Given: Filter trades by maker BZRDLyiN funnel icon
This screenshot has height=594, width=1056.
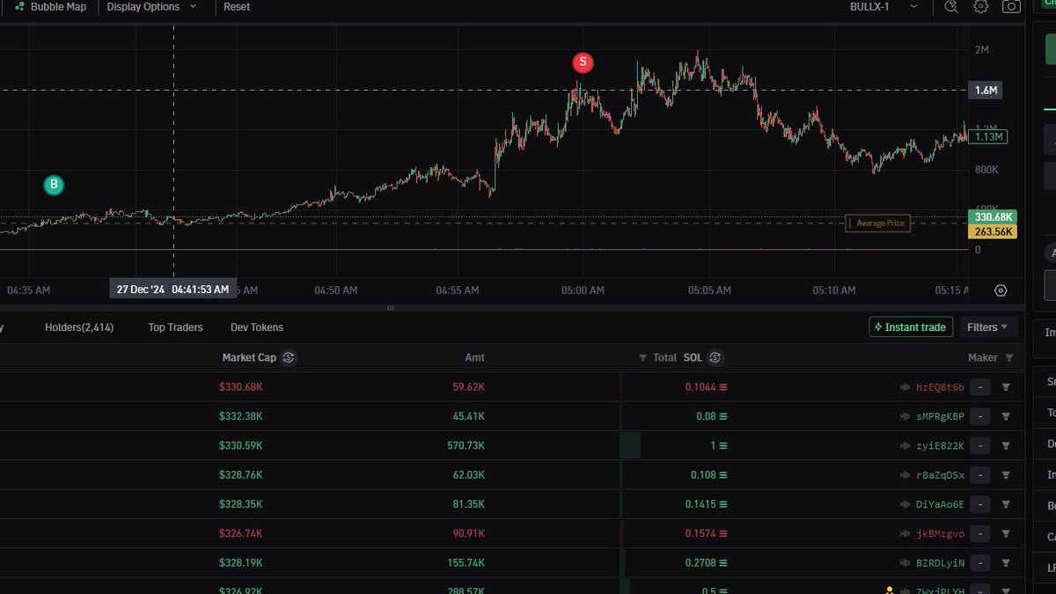Looking at the screenshot, I should [1006, 563].
